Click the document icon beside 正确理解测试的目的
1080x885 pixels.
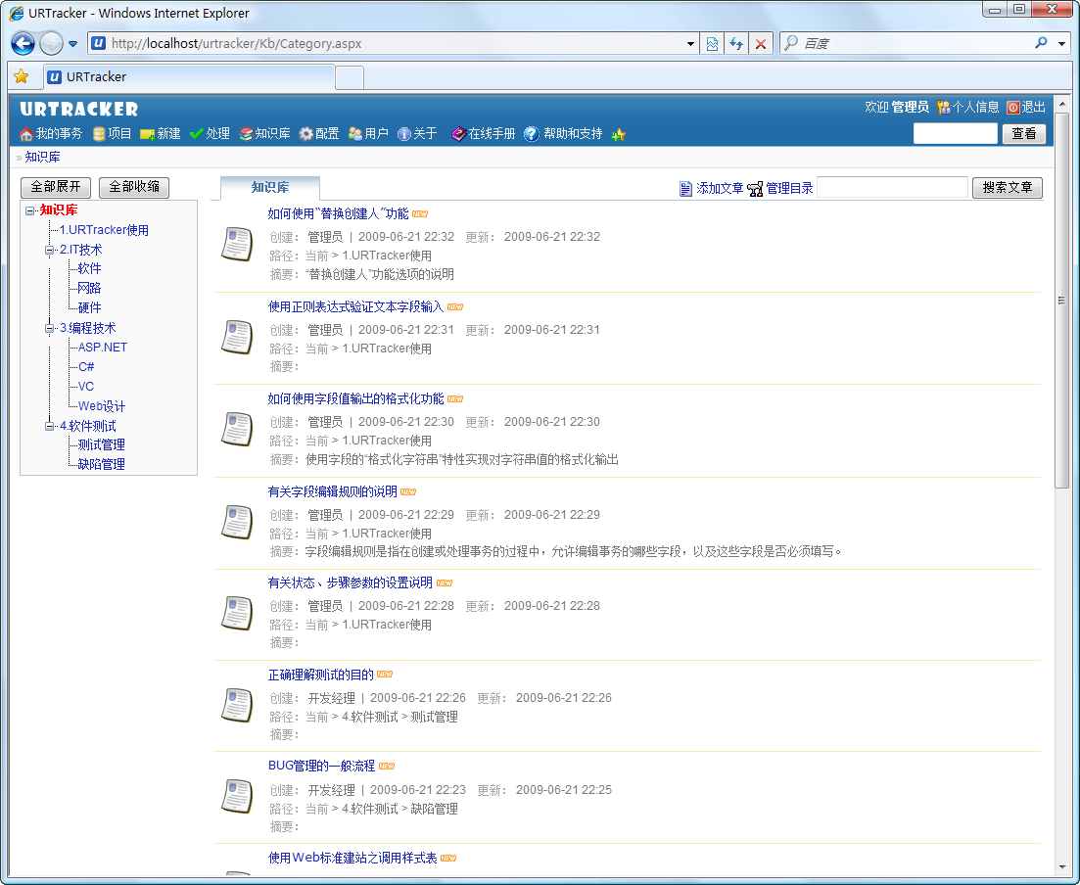238,705
